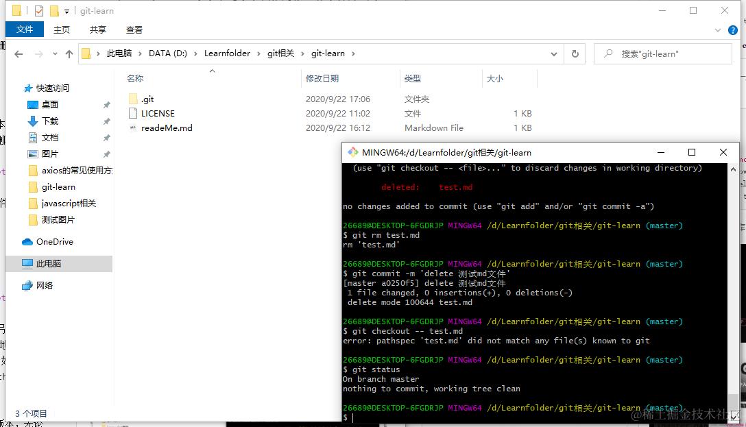Open 文档 in the navigation pane
Image resolution: width=746 pixels, height=427 pixels.
[49, 137]
